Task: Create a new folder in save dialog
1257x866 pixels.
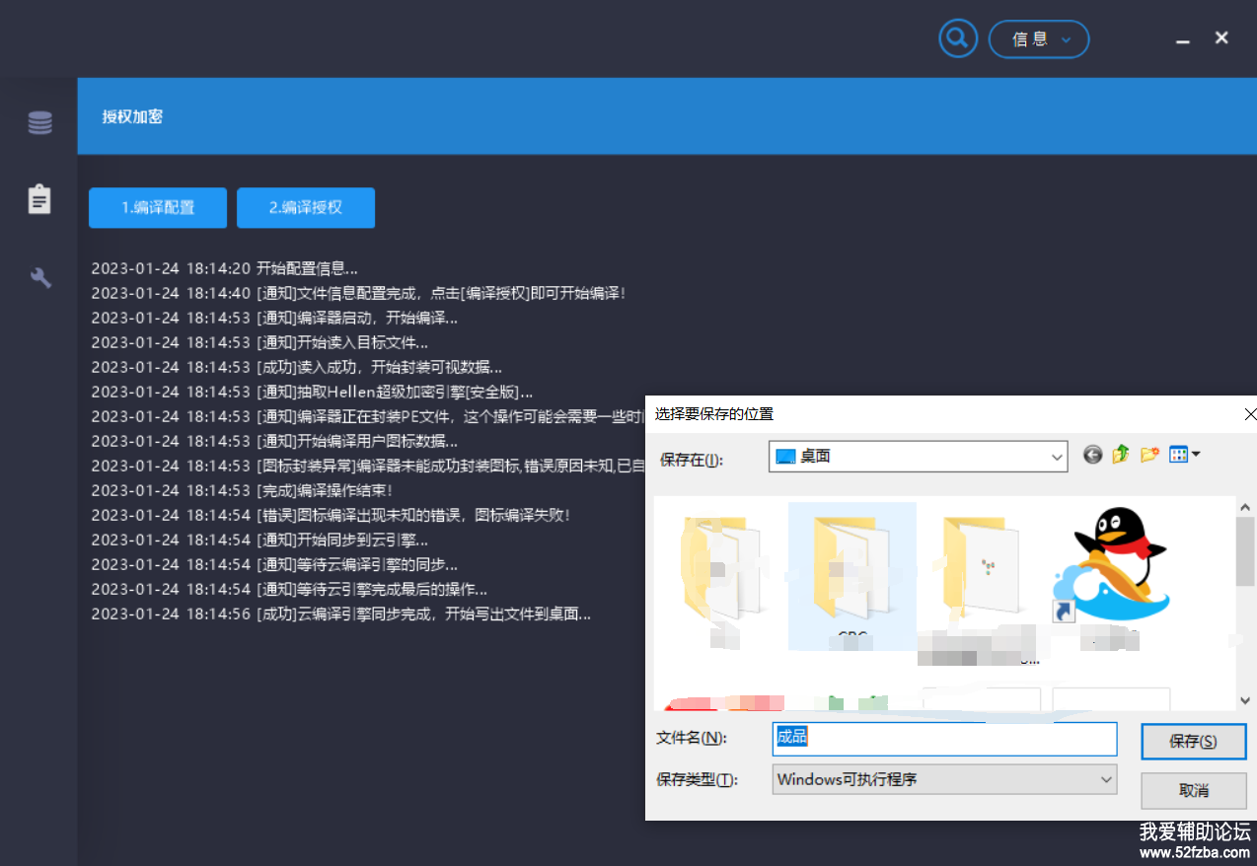Action: tap(1148, 455)
